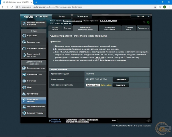
Task: Open Системный журнал menu item
Action: click(x=34, y=107)
